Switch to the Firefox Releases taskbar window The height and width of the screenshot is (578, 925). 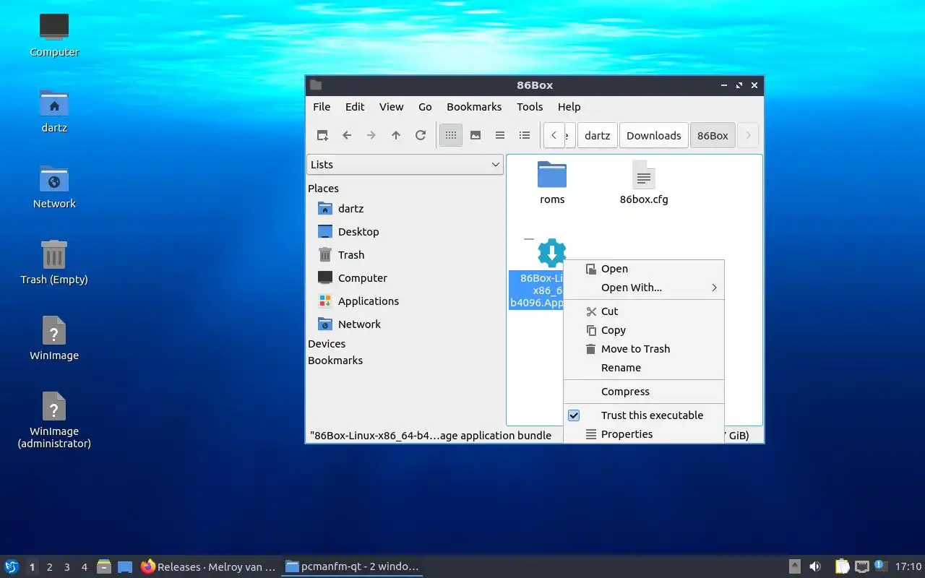208,566
